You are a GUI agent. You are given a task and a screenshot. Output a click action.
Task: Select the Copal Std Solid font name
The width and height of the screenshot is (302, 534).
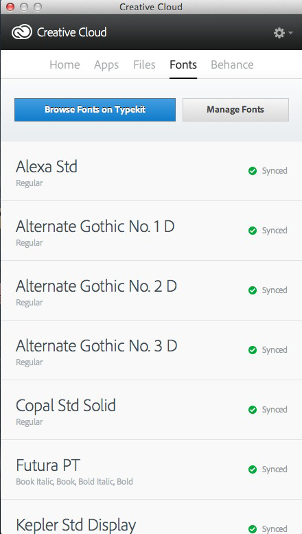tap(66, 406)
